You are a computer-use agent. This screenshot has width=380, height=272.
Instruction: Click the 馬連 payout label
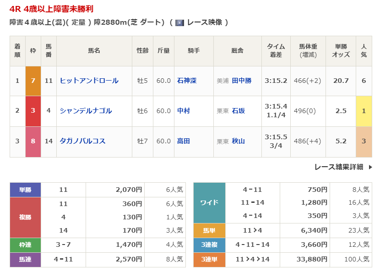click(25, 260)
